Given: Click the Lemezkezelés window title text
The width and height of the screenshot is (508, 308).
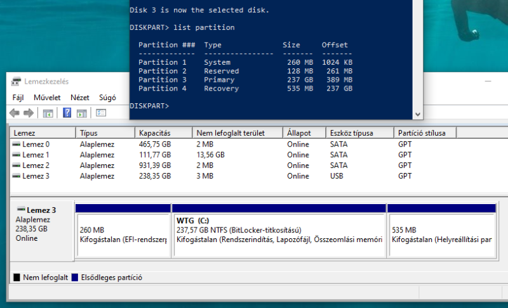Looking at the screenshot, I should coord(46,82).
